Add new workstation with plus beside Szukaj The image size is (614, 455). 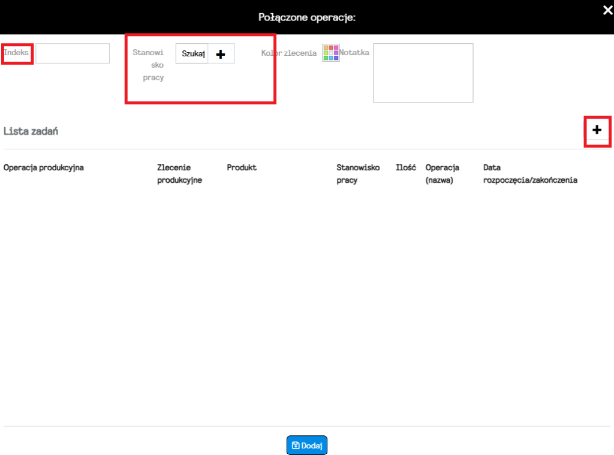coord(221,54)
